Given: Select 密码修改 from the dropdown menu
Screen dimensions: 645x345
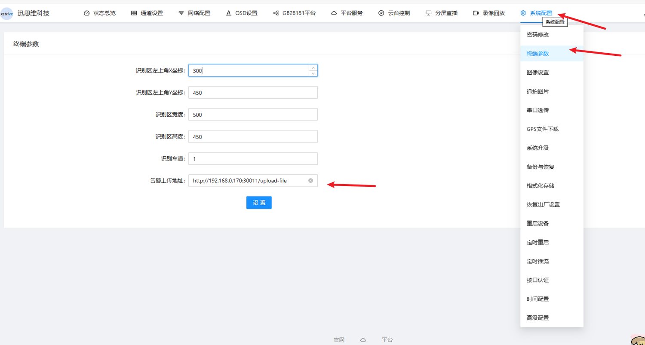Looking at the screenshot, I should coord(552,35).
